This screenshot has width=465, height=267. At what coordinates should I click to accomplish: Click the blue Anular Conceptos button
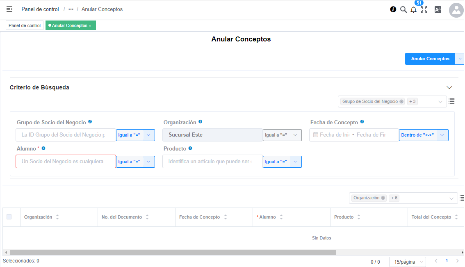(430, 59)
